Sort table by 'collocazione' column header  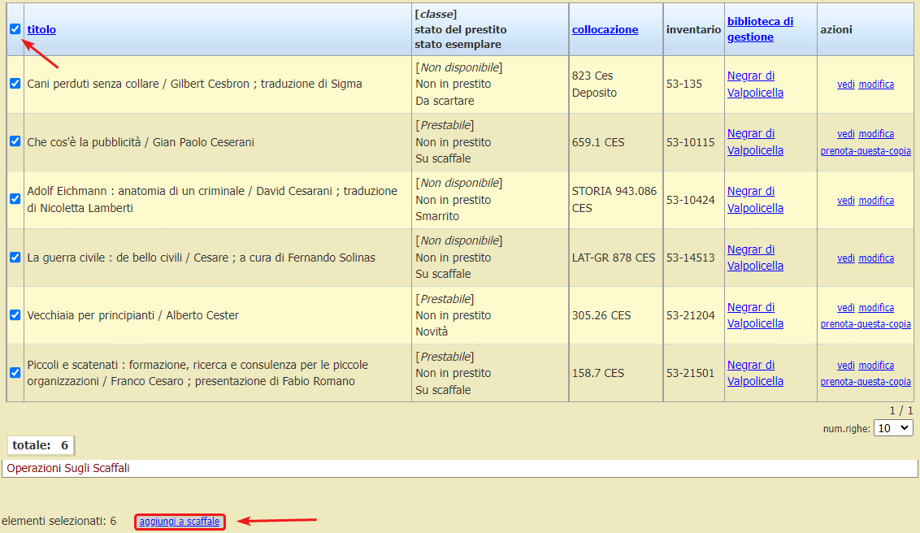tap(605, 29)
